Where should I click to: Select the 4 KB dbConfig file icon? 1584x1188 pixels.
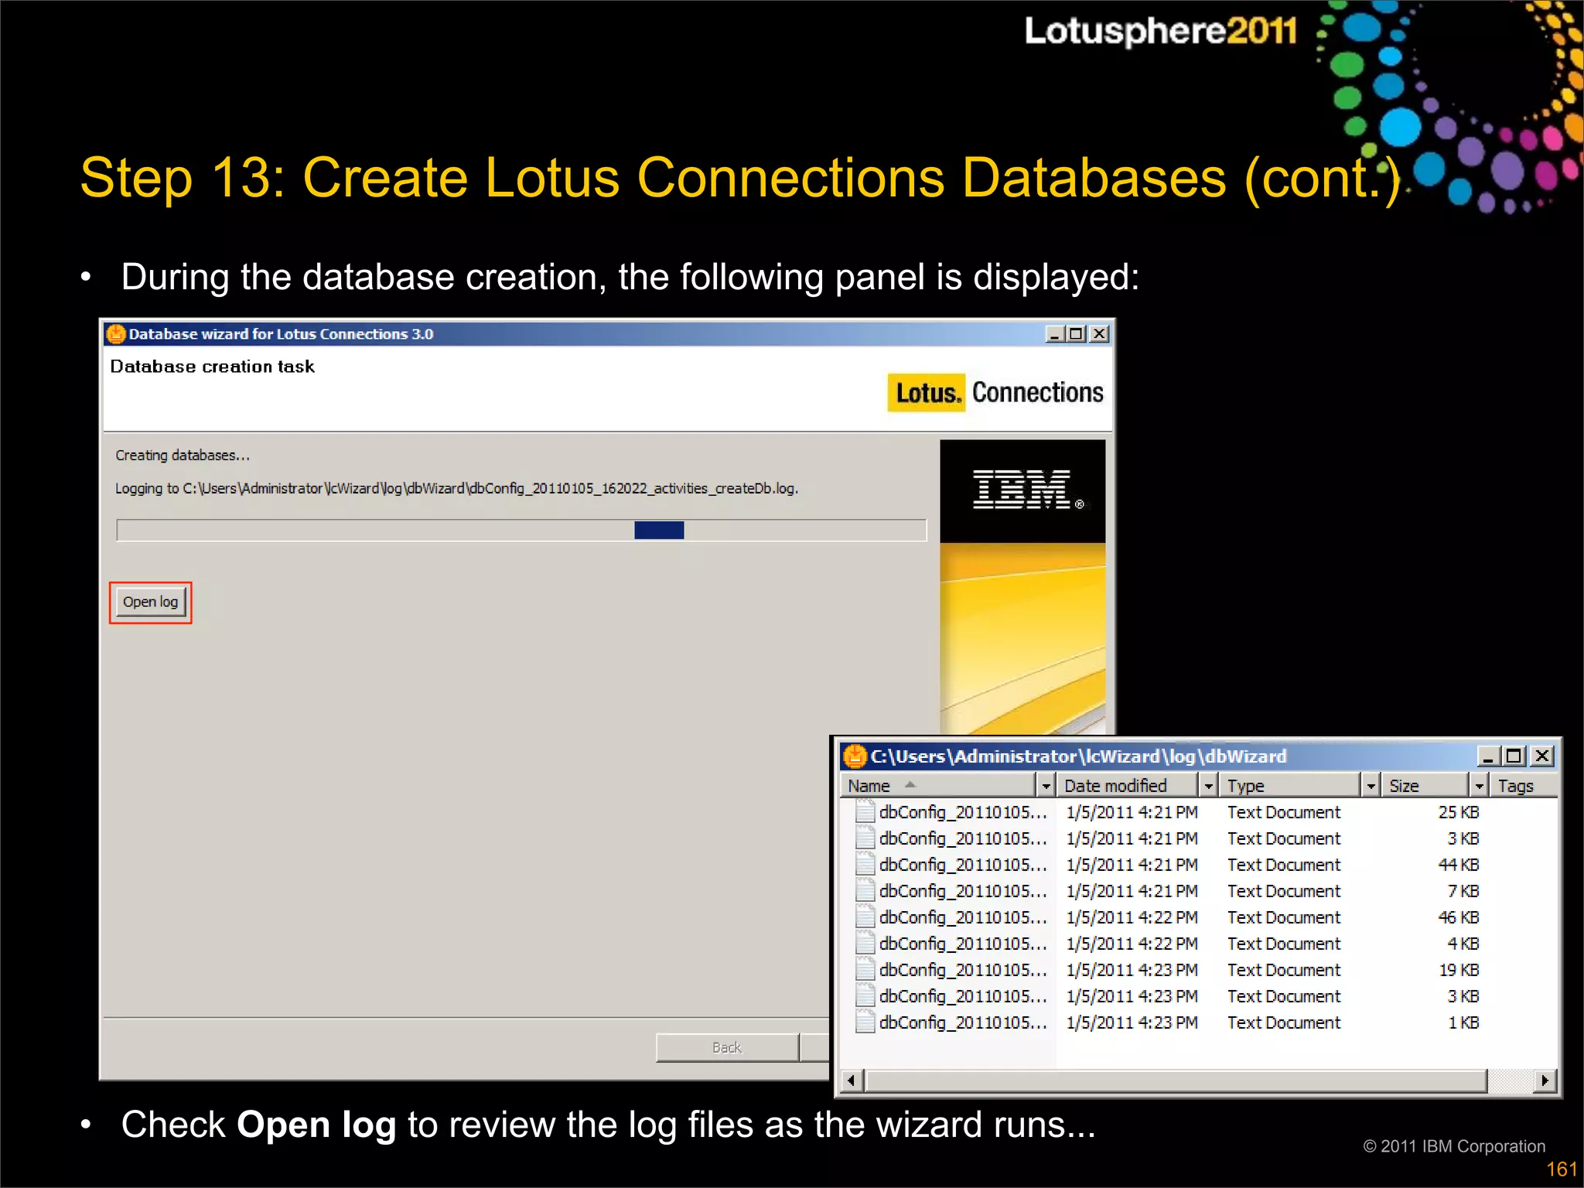click(x=865, y=944)
